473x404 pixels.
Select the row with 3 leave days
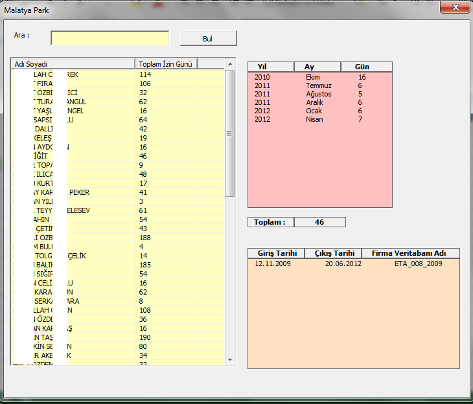(x=119, y=201)
